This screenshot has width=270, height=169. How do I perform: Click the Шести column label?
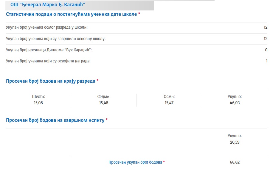pos(38,96)
